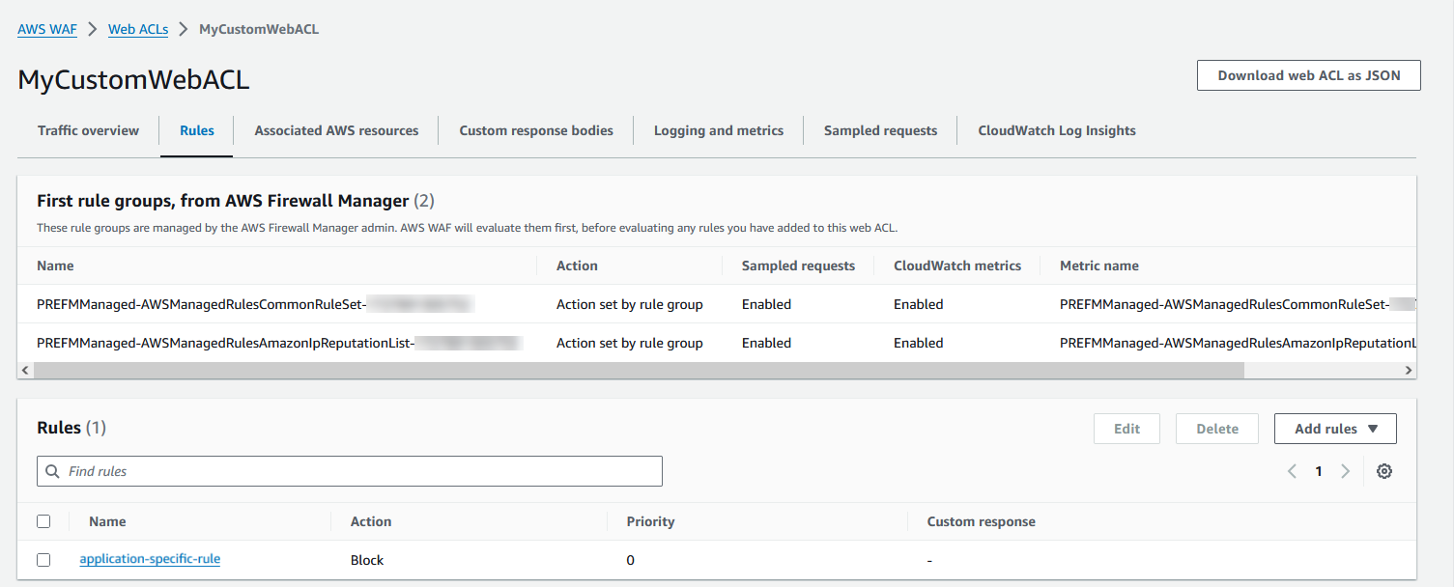Navigate back using Web ACLs breadcrumb
This screenshot has width=1454, height=587.
tap(137, 29)
